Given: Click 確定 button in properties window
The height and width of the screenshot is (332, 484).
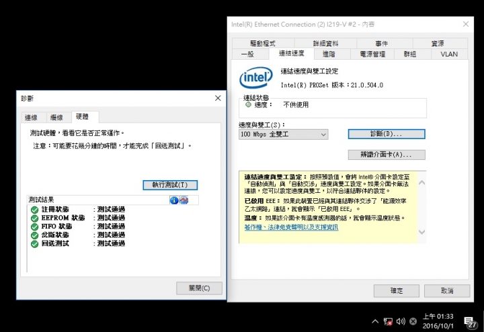Looking at the screenshot, I should click(397, 290).
